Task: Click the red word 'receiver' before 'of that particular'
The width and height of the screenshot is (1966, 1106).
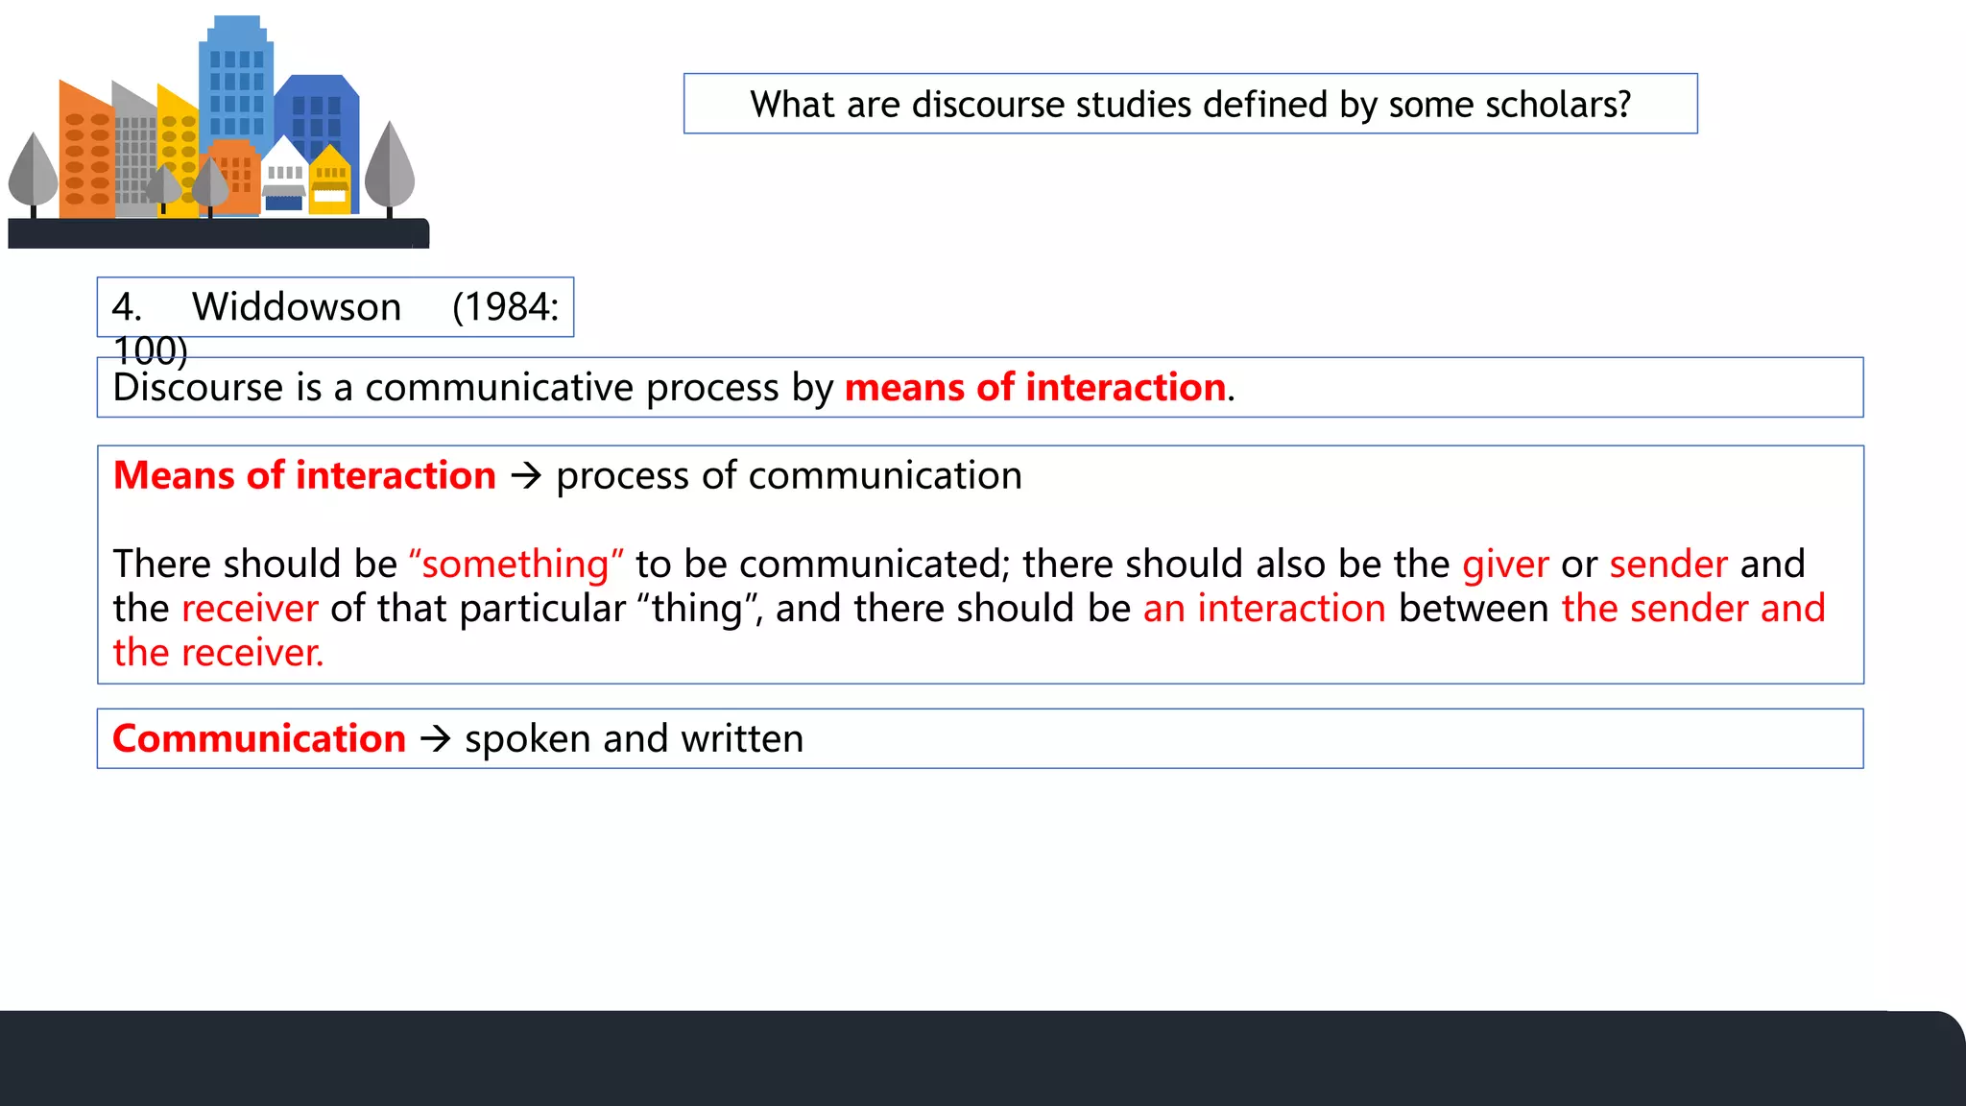Action: [x=250, y=609]
